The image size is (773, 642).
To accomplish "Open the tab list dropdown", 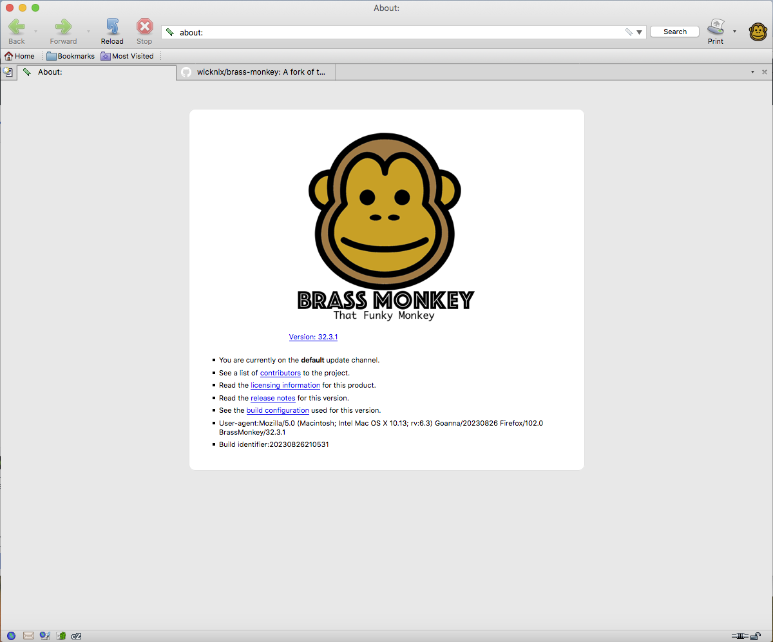I will click(x=752, y=71).
